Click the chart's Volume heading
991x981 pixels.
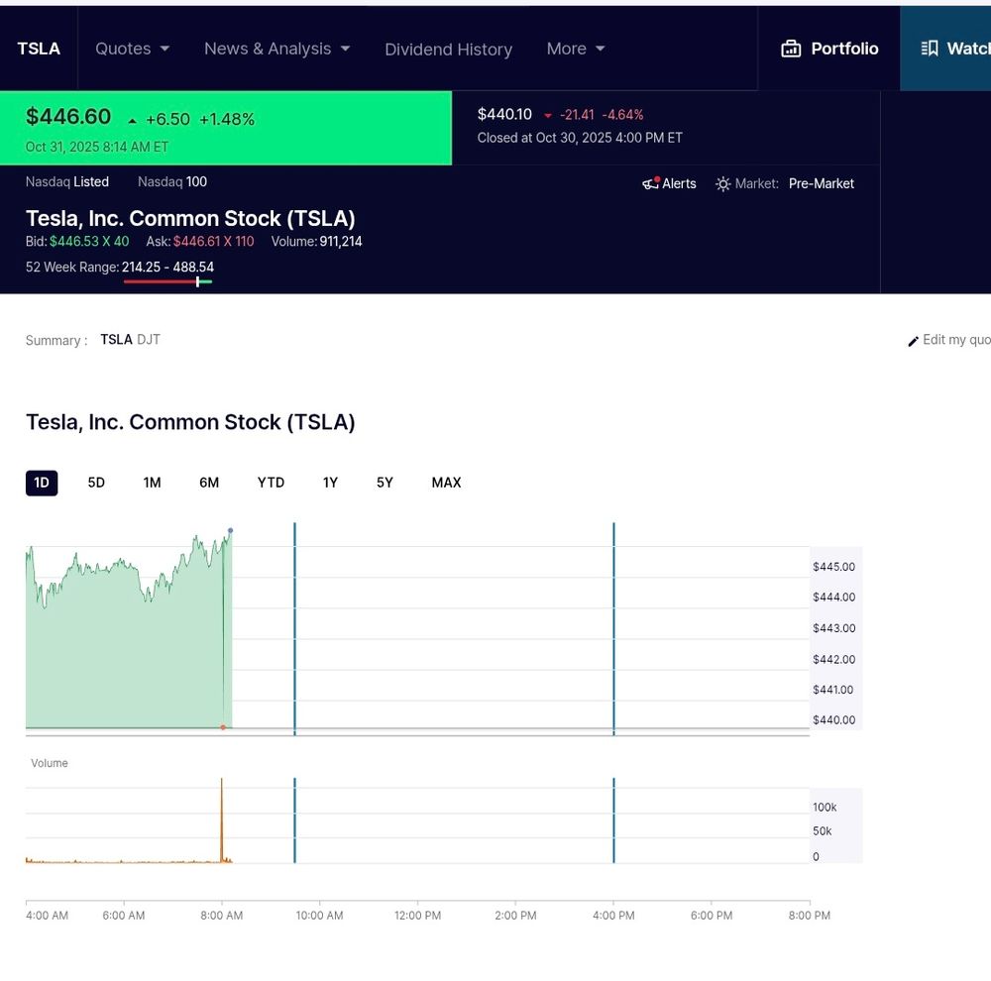coord(50,764)
